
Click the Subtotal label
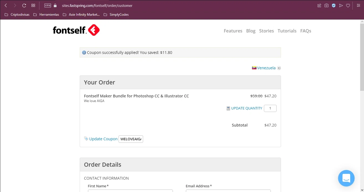240,125
